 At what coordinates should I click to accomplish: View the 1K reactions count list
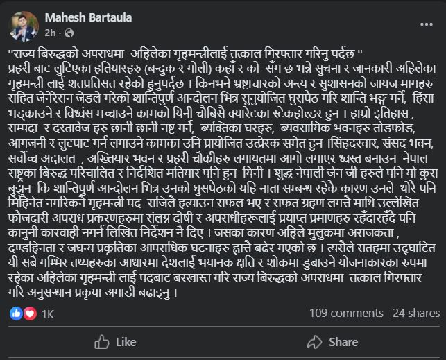click(x=47, y=314)
